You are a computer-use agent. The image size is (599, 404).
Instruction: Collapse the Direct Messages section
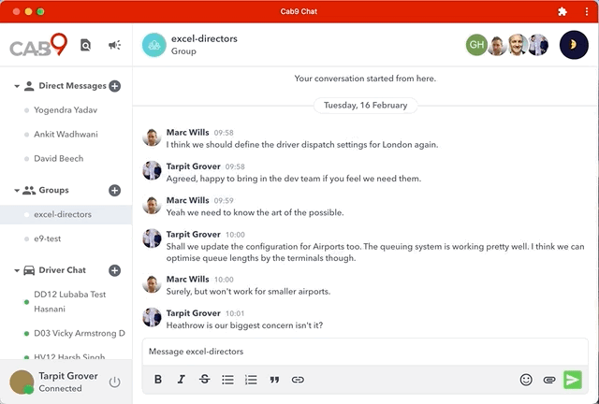[17, 86]
